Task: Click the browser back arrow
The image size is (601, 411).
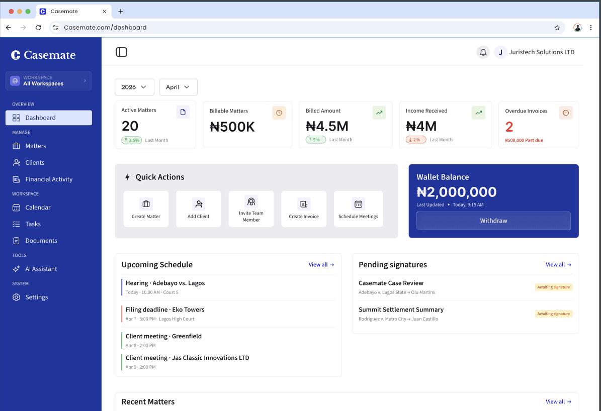Action: pyautogui.click(x=9, y=28)
